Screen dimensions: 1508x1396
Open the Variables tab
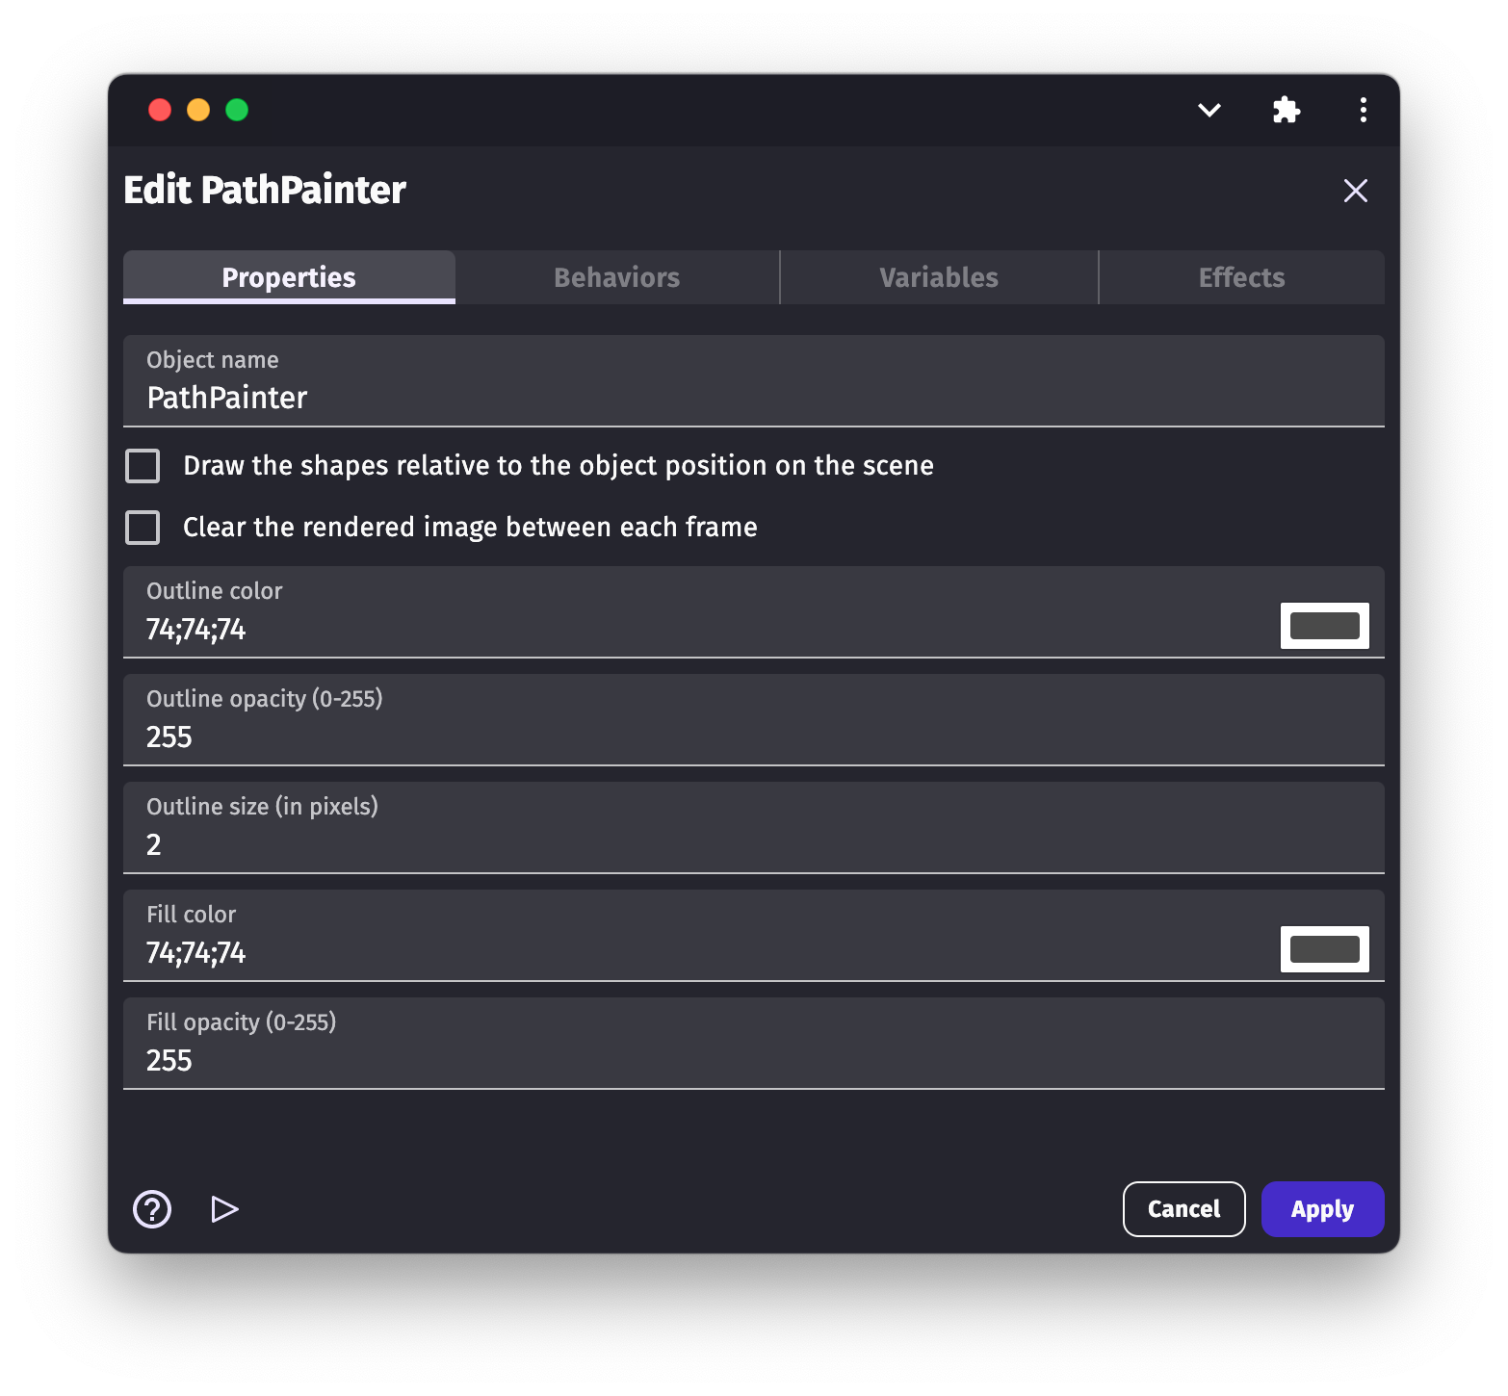pos(938,277)
